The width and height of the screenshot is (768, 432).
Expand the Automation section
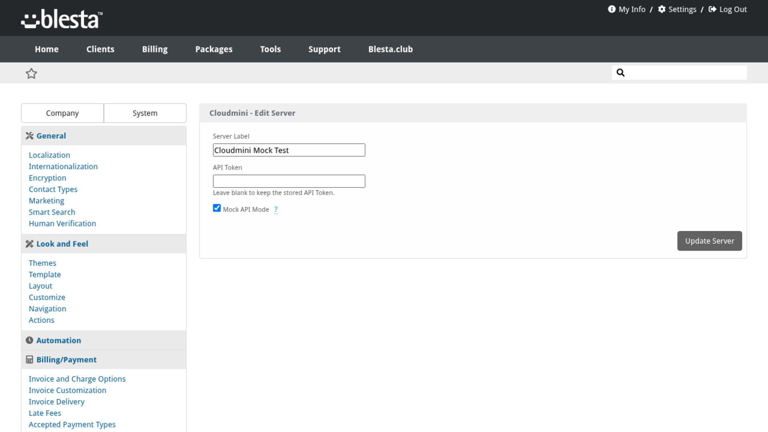104,340
